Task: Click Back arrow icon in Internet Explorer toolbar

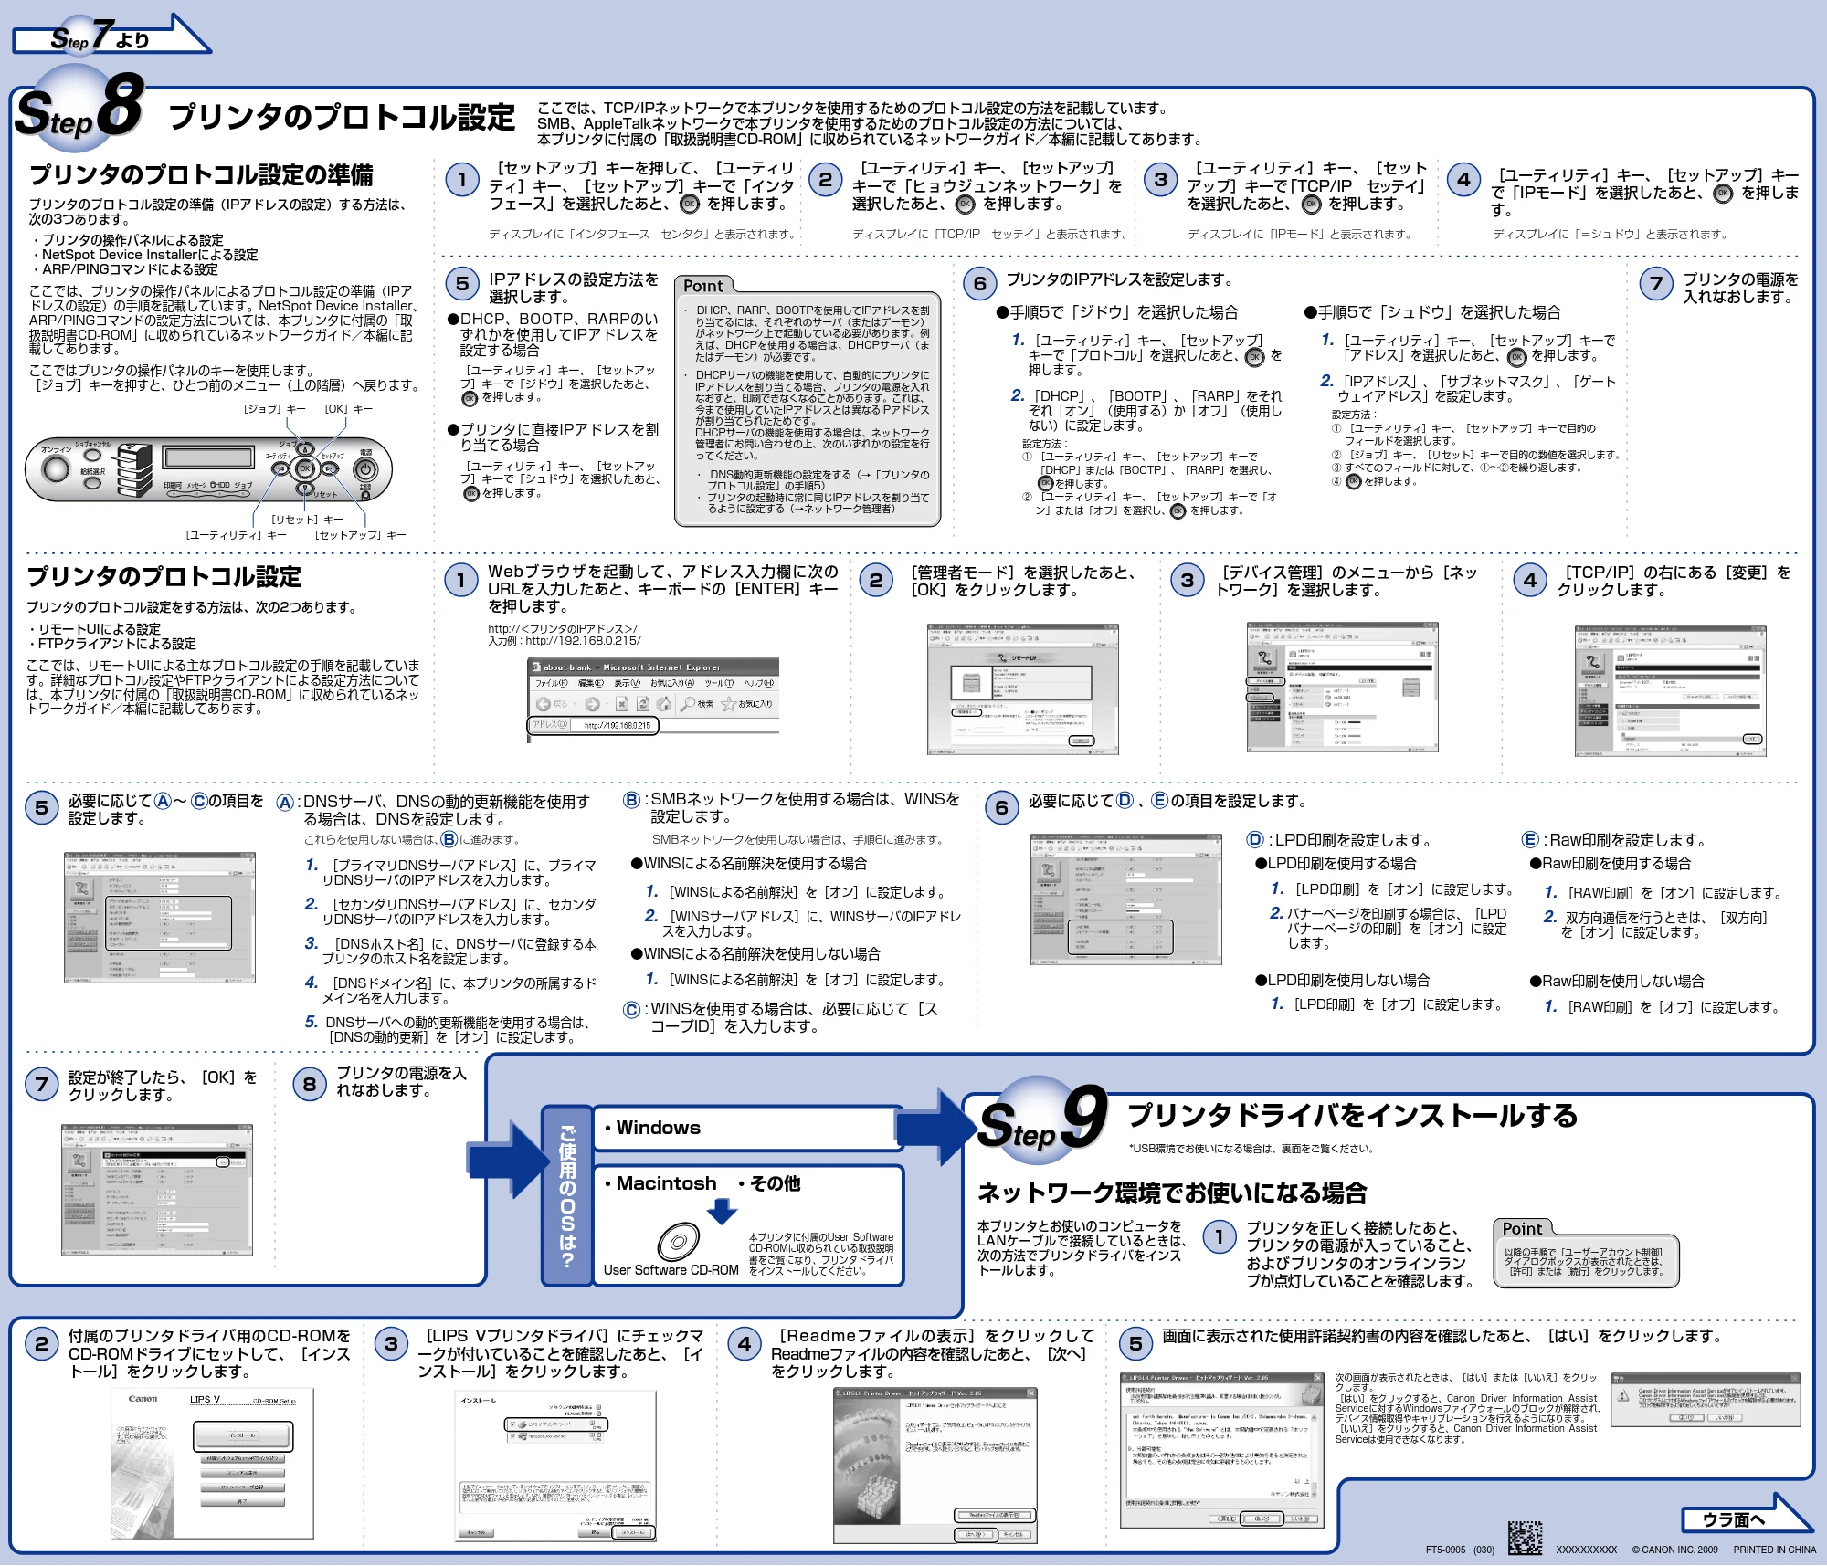Action: coord(544,704)
